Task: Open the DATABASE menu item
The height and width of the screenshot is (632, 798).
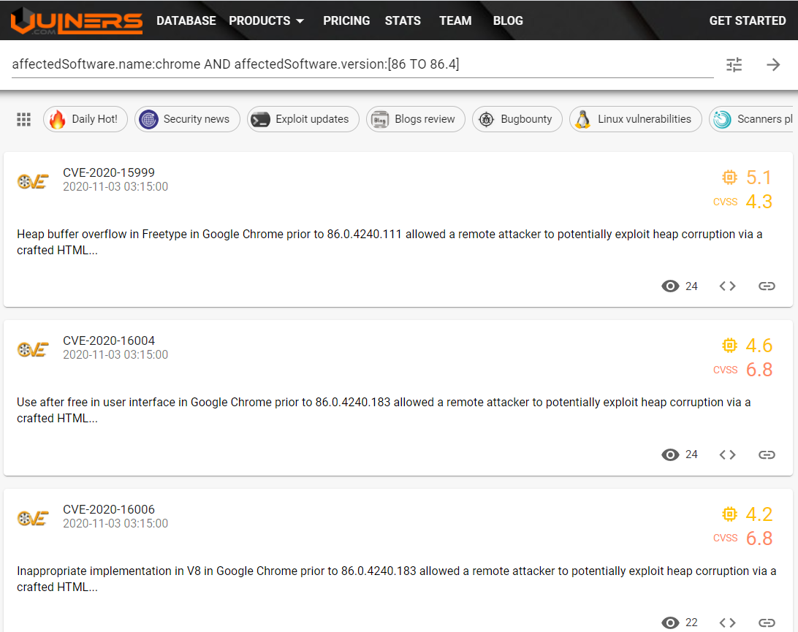Action: [x=186, y=20]
